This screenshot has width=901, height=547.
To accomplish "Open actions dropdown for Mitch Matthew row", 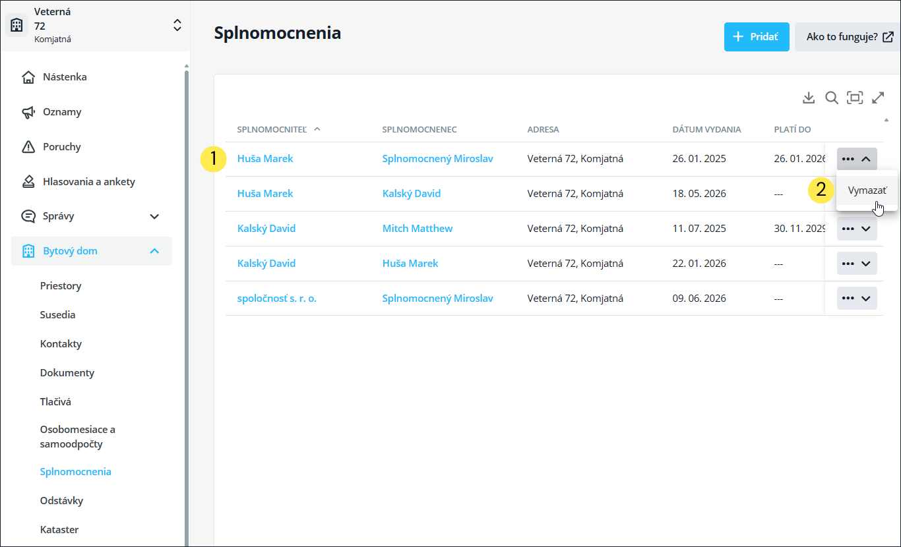I will 857,229.
